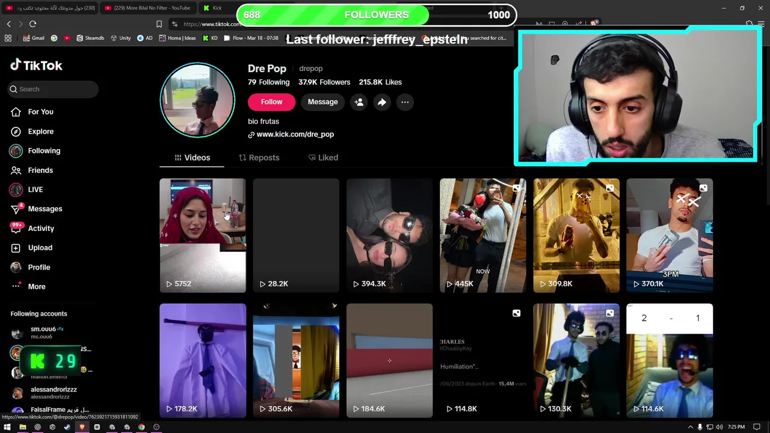Click the Brave browser taskbar icon
The height and width of the screenshot is (433, 770).
pos(82,427)
